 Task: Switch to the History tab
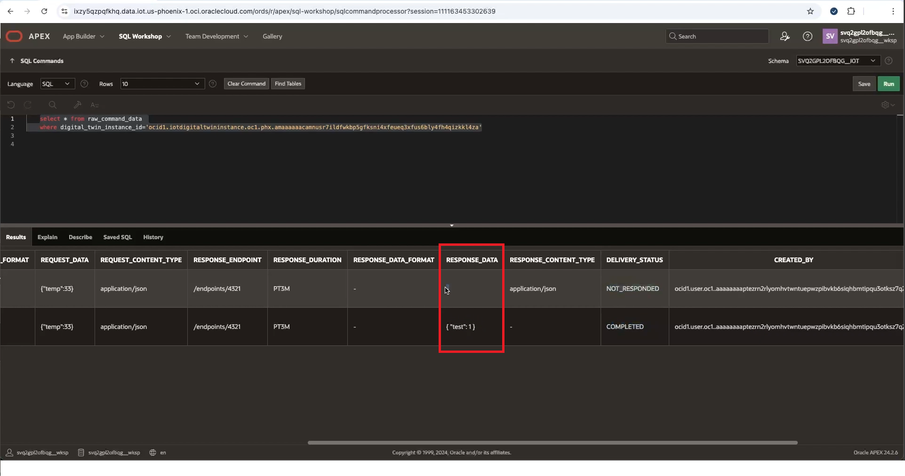tap(152, 237)
